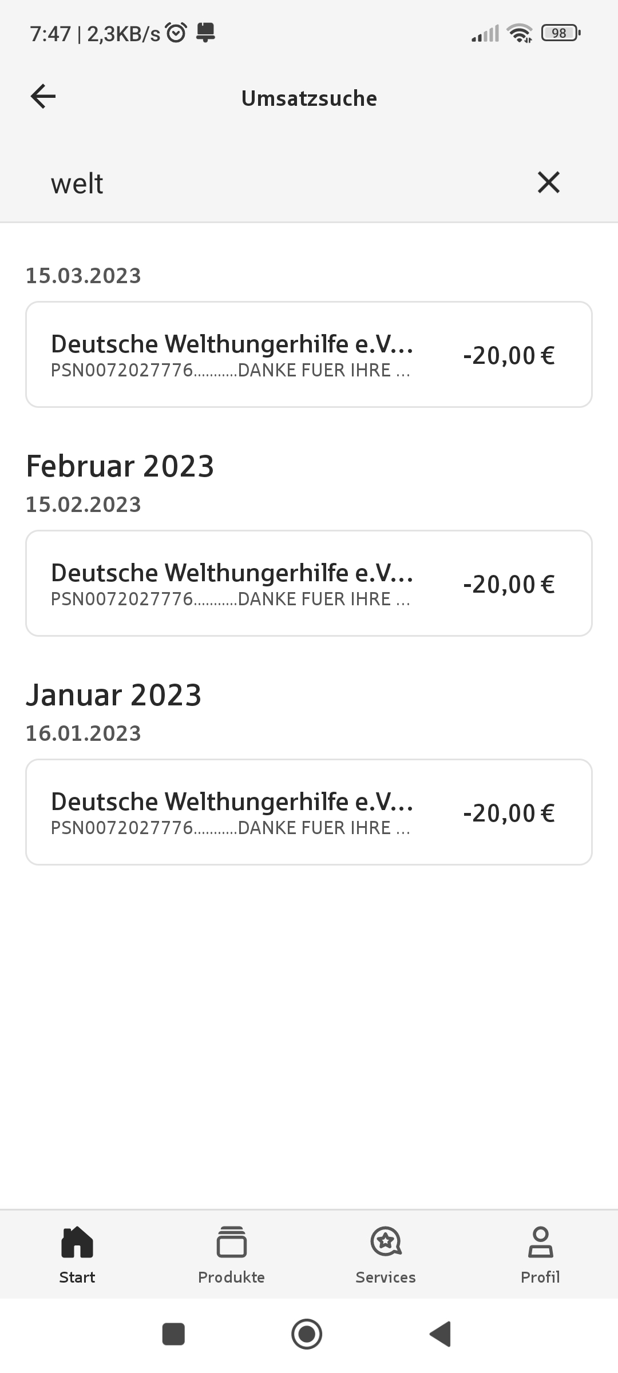Screen dimensions: 618x1373
Task: Tap the back arrow icon
Action: pyautogui.click(x=43, y=96)
